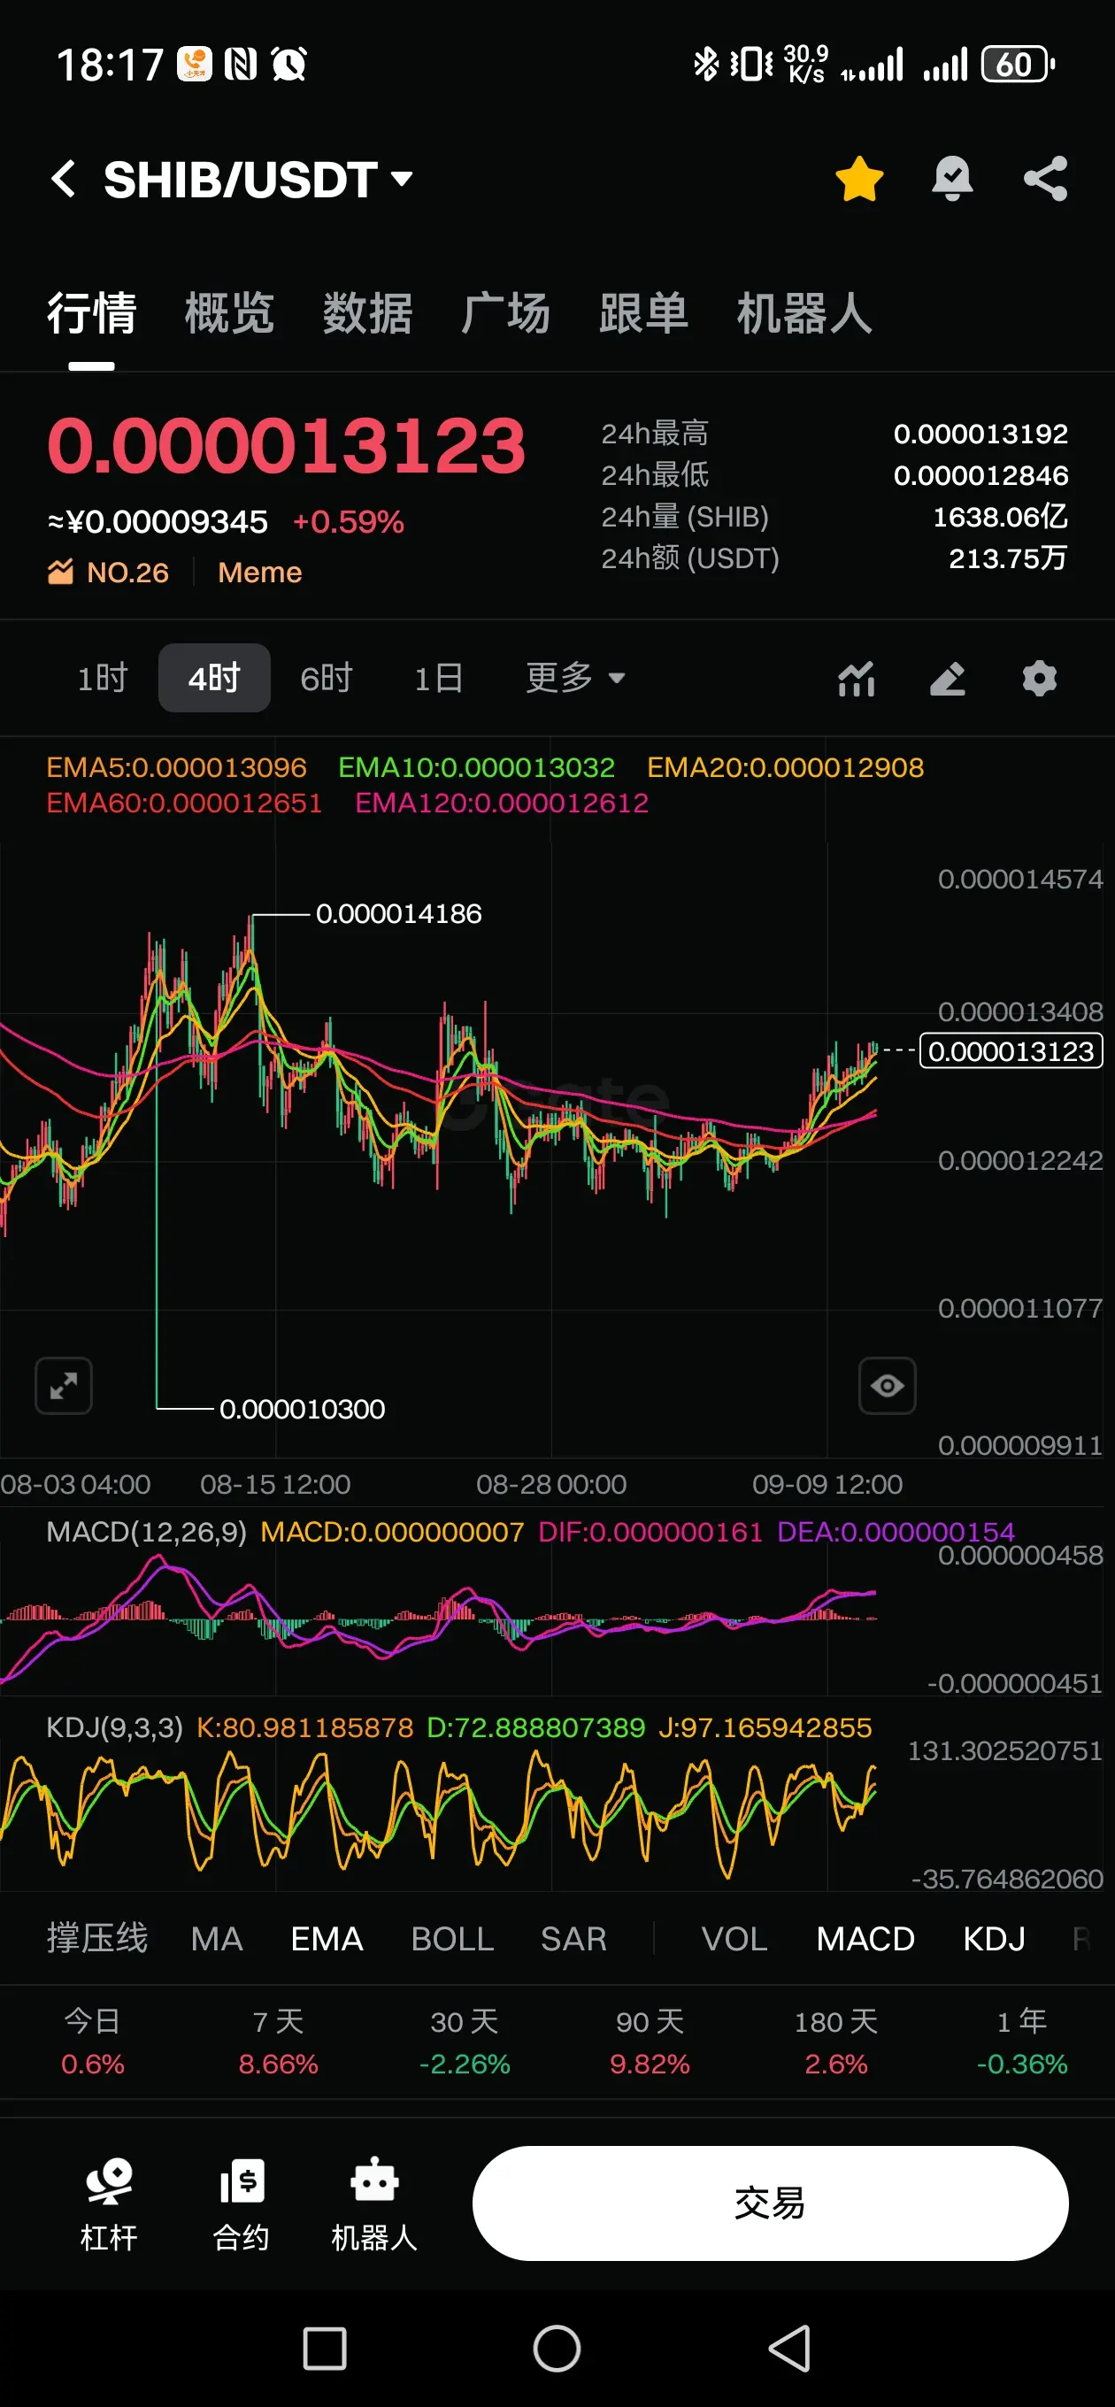The height and width of the screenshot is (2407, 1115).
Task: Tap the 180 天 2.6% performance
Action: coord(835,2042)
